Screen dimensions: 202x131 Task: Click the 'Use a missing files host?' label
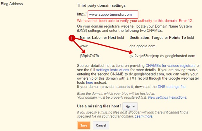pyautogui.click(x=99, y=106)
